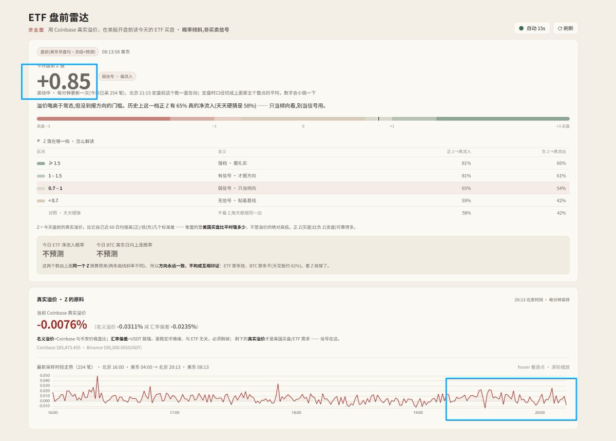Click the refresh 刷新 button

[x=565, y=28]
